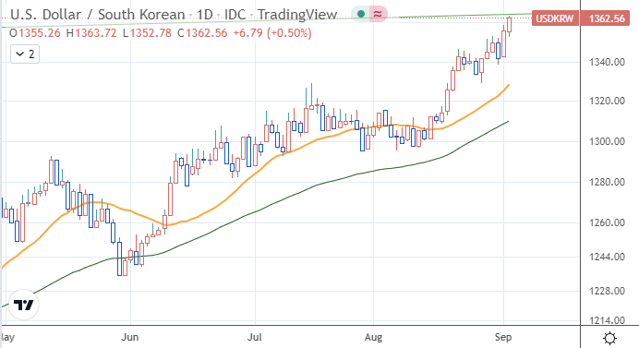Open chart settings gear icon

[x=609, y=338]
